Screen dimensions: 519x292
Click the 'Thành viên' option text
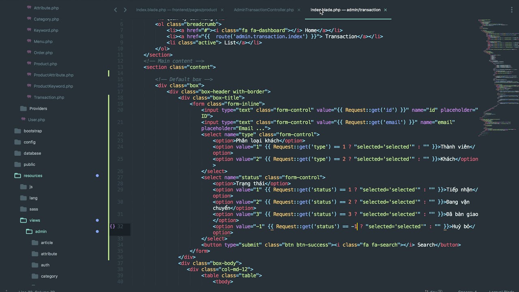click(455, 147)
